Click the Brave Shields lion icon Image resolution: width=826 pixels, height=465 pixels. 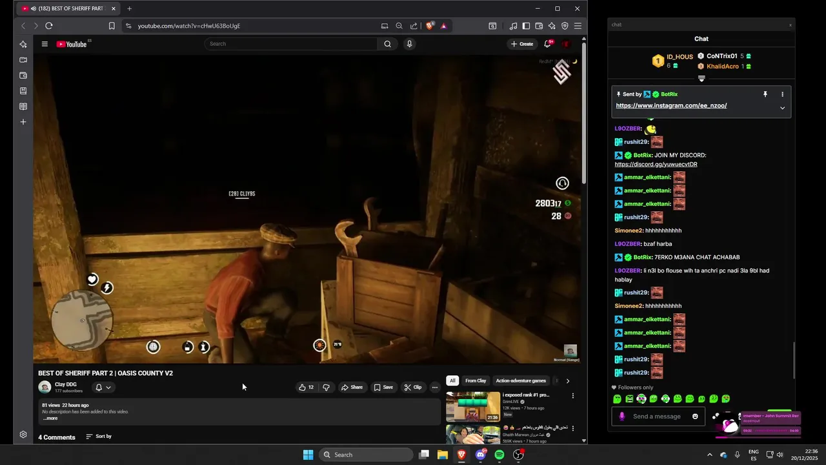pyautogui.click(x=429, y=26)
